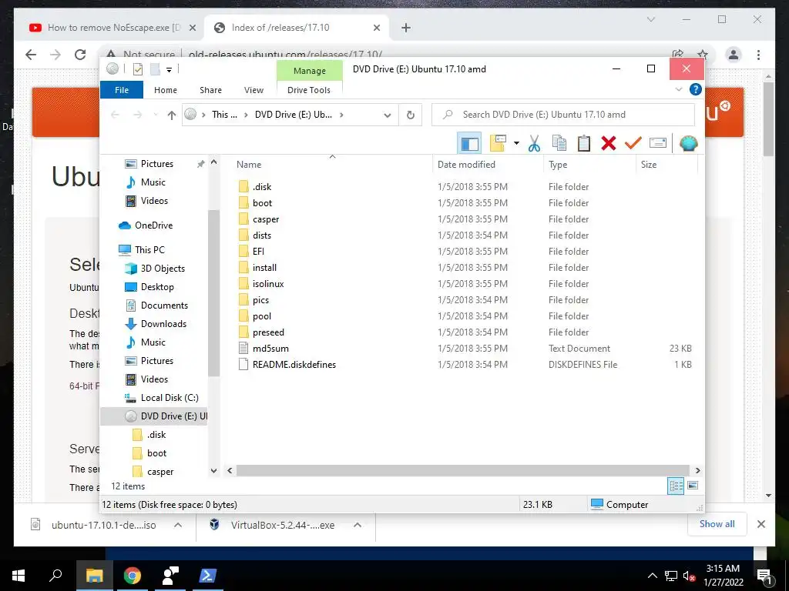Click the Paste clipboard toolbar icon
This screenshot has height=591, width=789.
point(584,144)
